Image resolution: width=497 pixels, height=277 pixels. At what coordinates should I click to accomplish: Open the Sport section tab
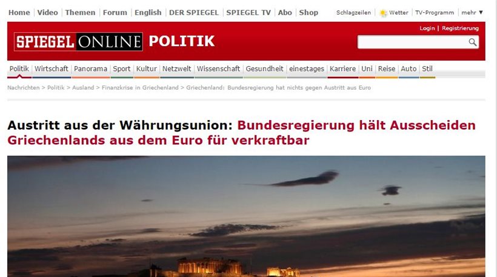122,68
